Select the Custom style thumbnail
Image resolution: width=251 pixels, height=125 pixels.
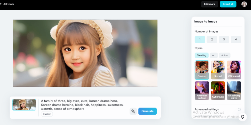[202, 70]
